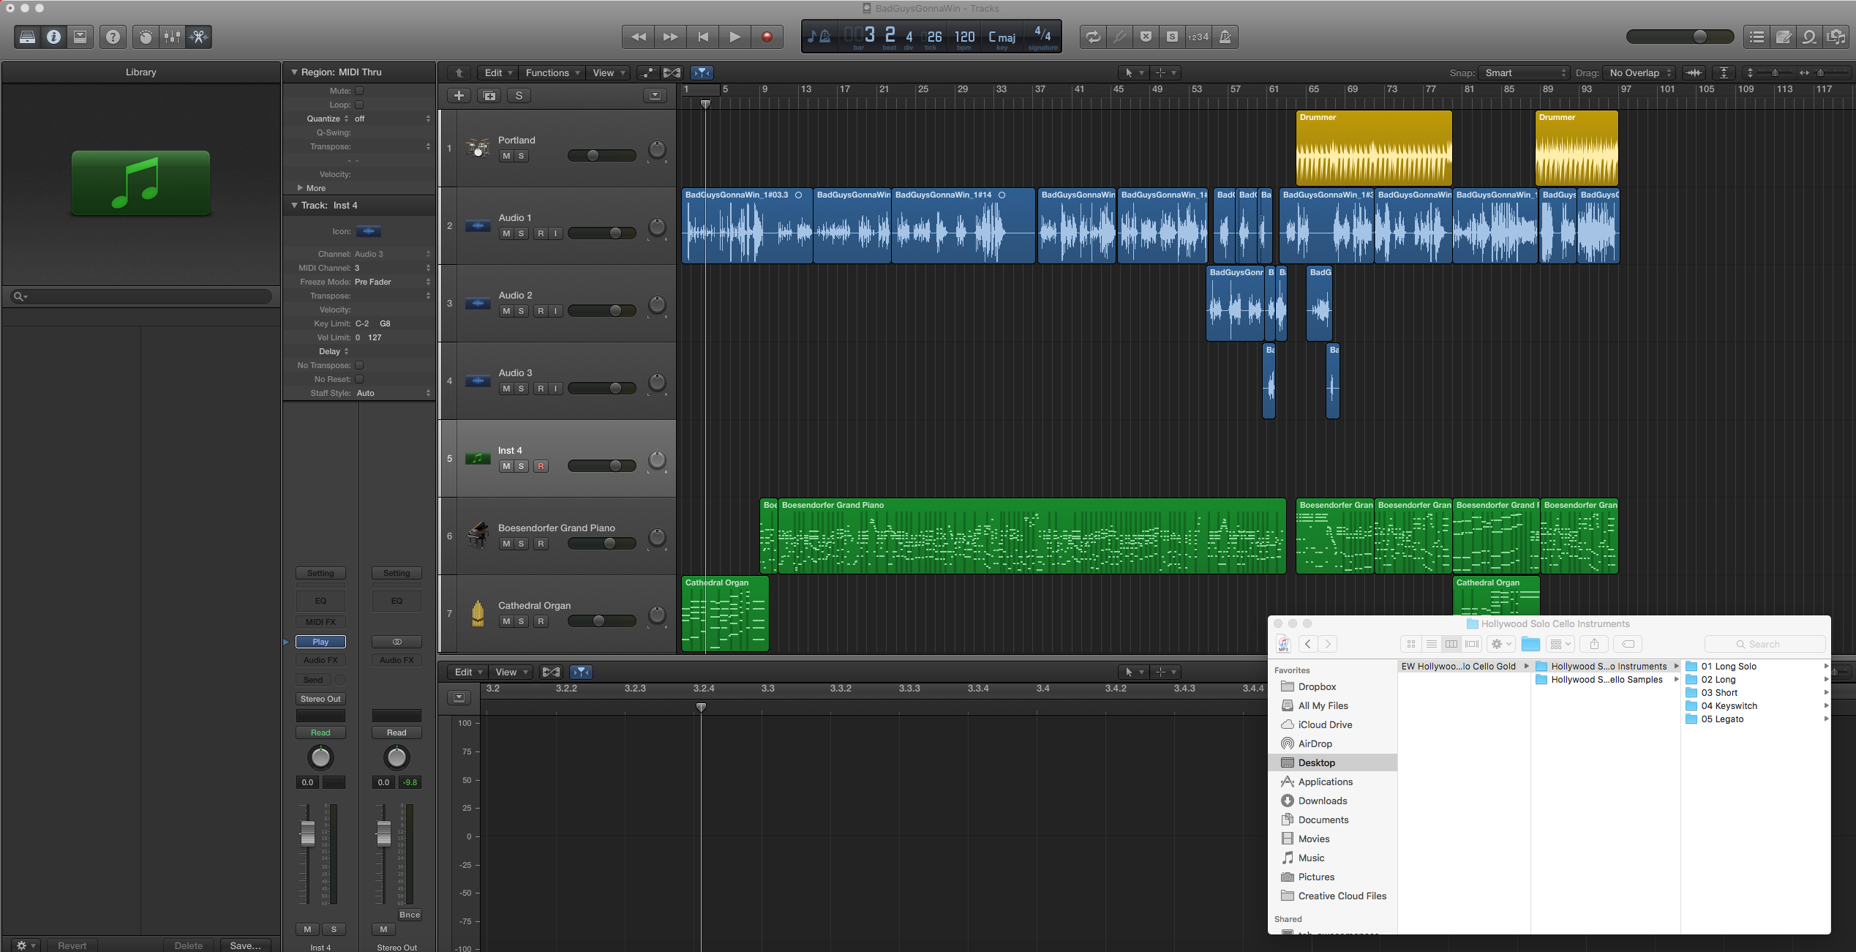The image size is (1856, 952).
Task: Open the Note Pads button
Action: click(1783, 37)
